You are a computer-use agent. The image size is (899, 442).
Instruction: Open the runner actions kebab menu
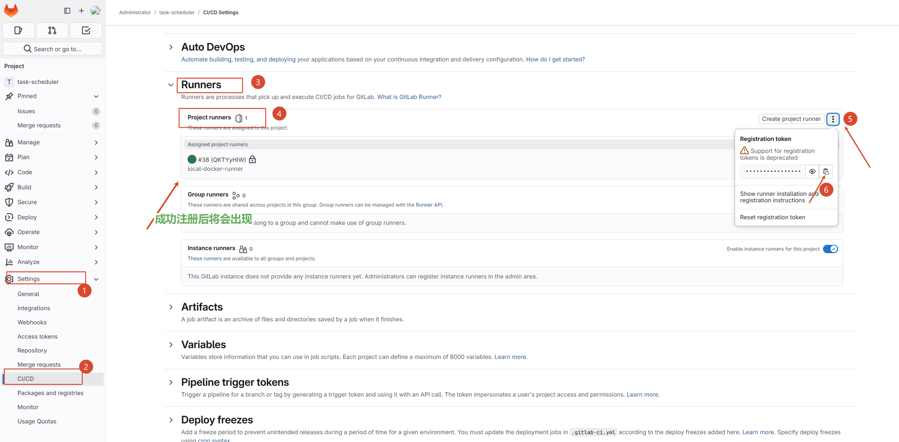(x=833, y=119)
